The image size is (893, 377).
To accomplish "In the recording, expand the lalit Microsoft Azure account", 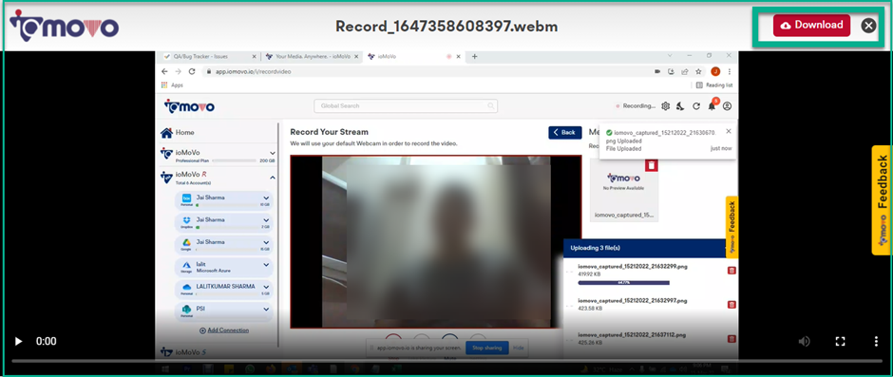I will click(266, 265).
